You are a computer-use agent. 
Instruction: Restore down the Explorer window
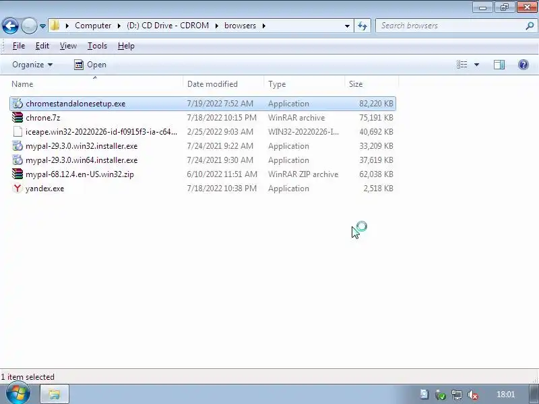505,7
